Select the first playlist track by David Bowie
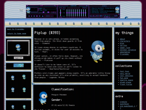 [x=102, y=8]
